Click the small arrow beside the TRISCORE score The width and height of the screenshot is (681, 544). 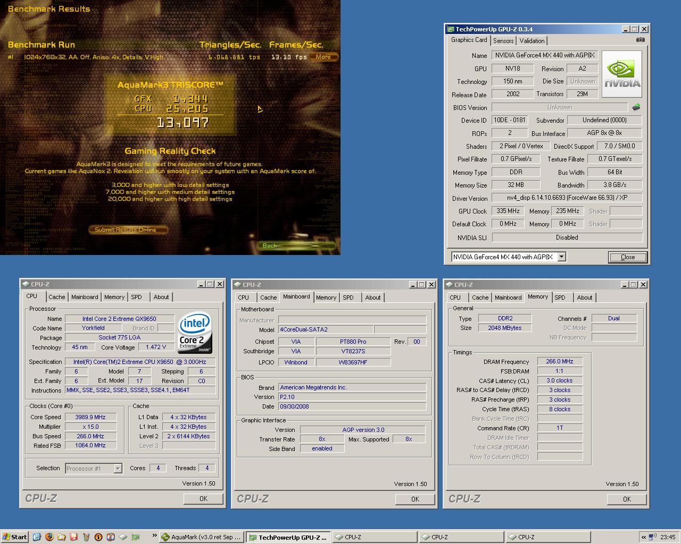pyautogui.click(x=260, y=109)
